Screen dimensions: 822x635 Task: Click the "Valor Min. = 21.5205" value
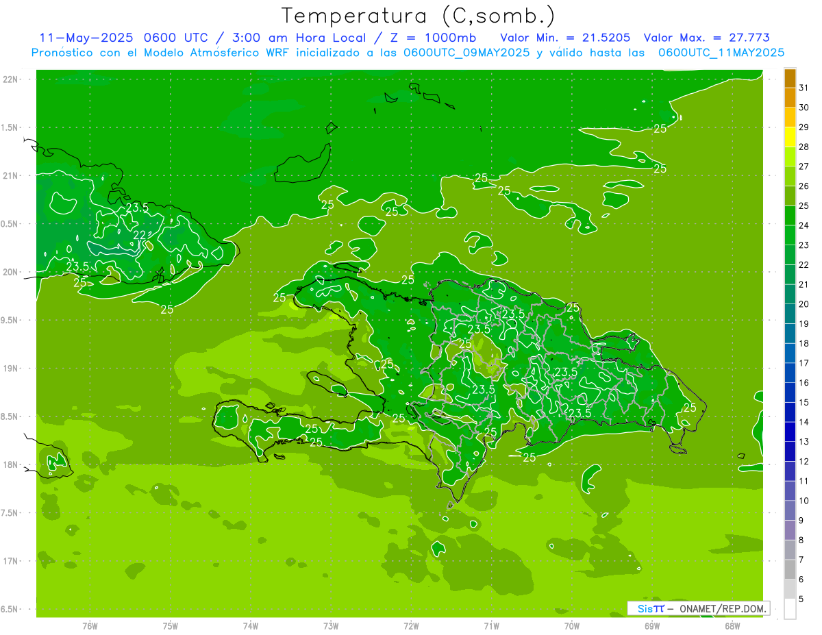click(565, 38)
